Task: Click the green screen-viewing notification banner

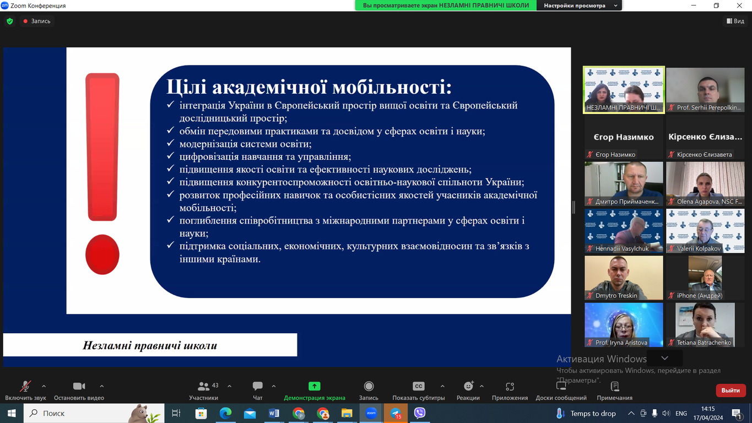Action: click(446, 6)
